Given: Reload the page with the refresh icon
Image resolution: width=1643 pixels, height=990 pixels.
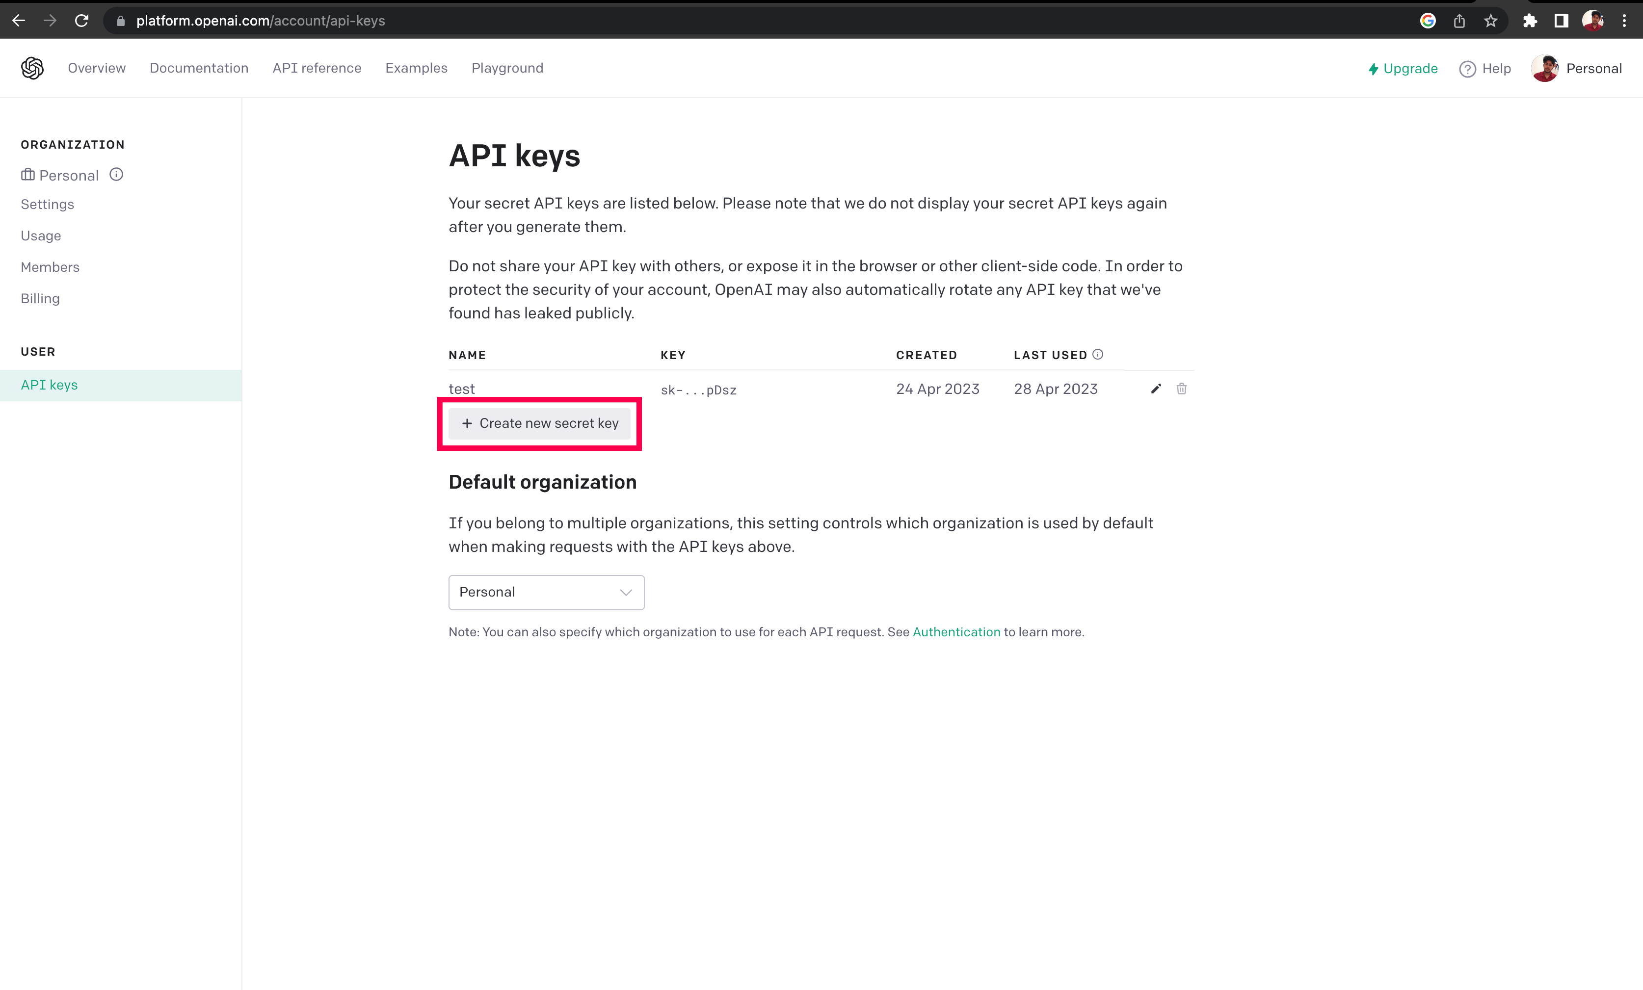Looking at the screenshot, I should pyautogui.click(x=81, y=21).
